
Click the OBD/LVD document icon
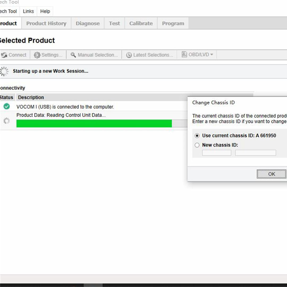(184, 54)
